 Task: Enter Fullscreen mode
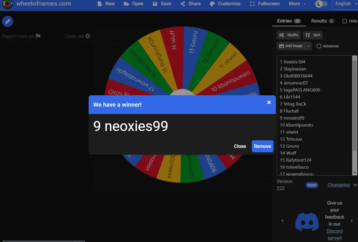(x=265, y=4)
